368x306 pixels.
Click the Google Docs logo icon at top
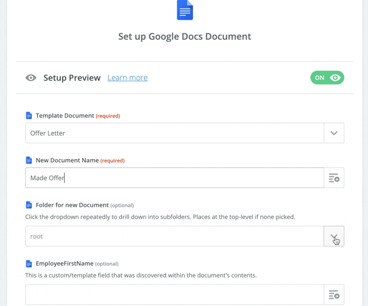tap(185, 10)
